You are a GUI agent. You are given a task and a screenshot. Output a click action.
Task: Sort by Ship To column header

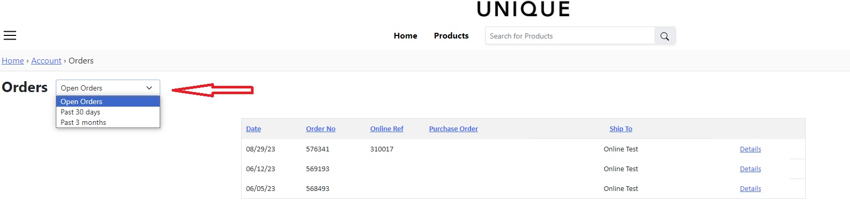[620, 129]
